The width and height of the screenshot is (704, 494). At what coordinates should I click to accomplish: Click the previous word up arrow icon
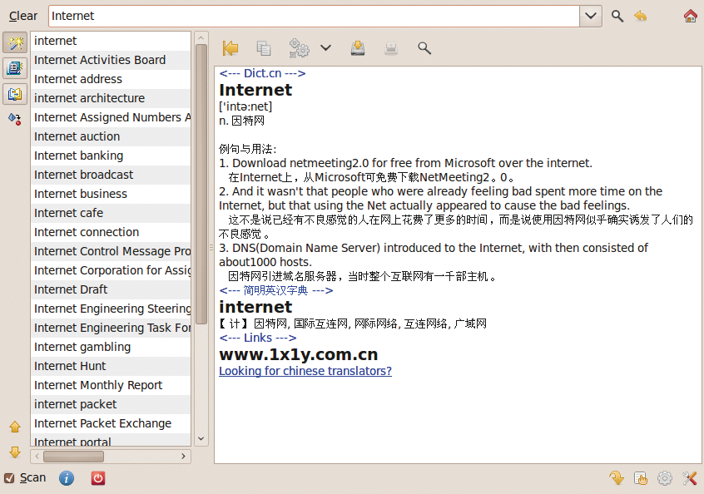[x=15, y=427]
